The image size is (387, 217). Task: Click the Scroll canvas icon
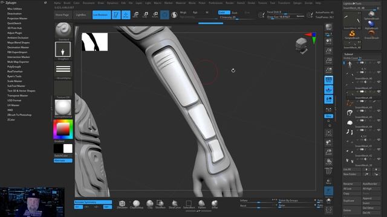[x=328, y=42]
